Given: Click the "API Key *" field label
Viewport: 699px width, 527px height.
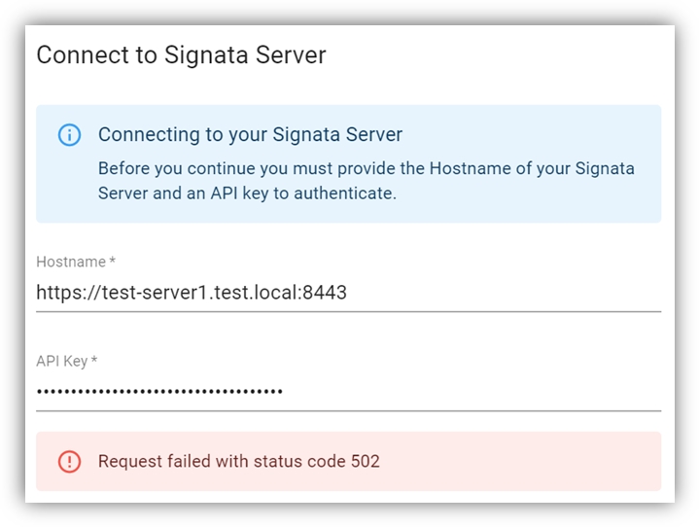Looking at the screenshot, I should (67, 361).
